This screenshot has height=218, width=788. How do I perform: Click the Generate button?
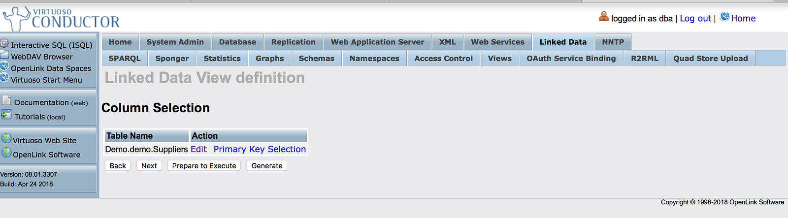[x=267, y=166]
